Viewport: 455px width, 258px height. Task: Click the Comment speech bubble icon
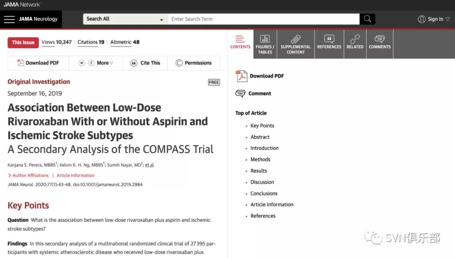240,93
